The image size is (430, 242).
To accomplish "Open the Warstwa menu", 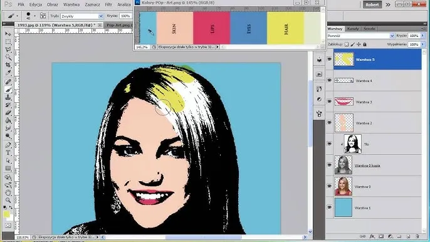I will 71,4.
